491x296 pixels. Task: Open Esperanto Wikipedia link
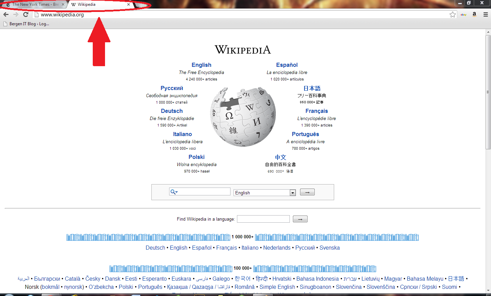click(x=154, y=279)
